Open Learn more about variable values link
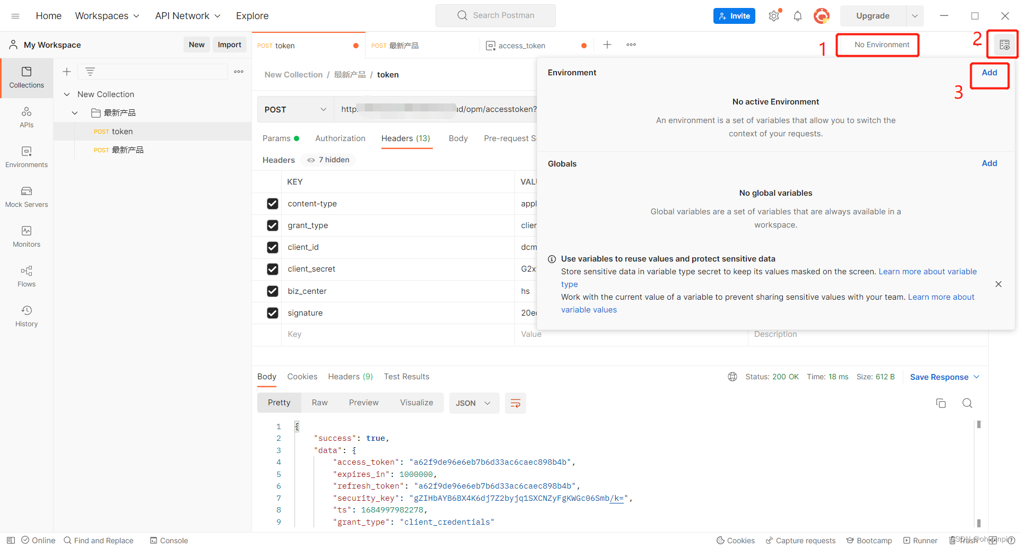The image size is (1020, 548). [x=768, y=303]
